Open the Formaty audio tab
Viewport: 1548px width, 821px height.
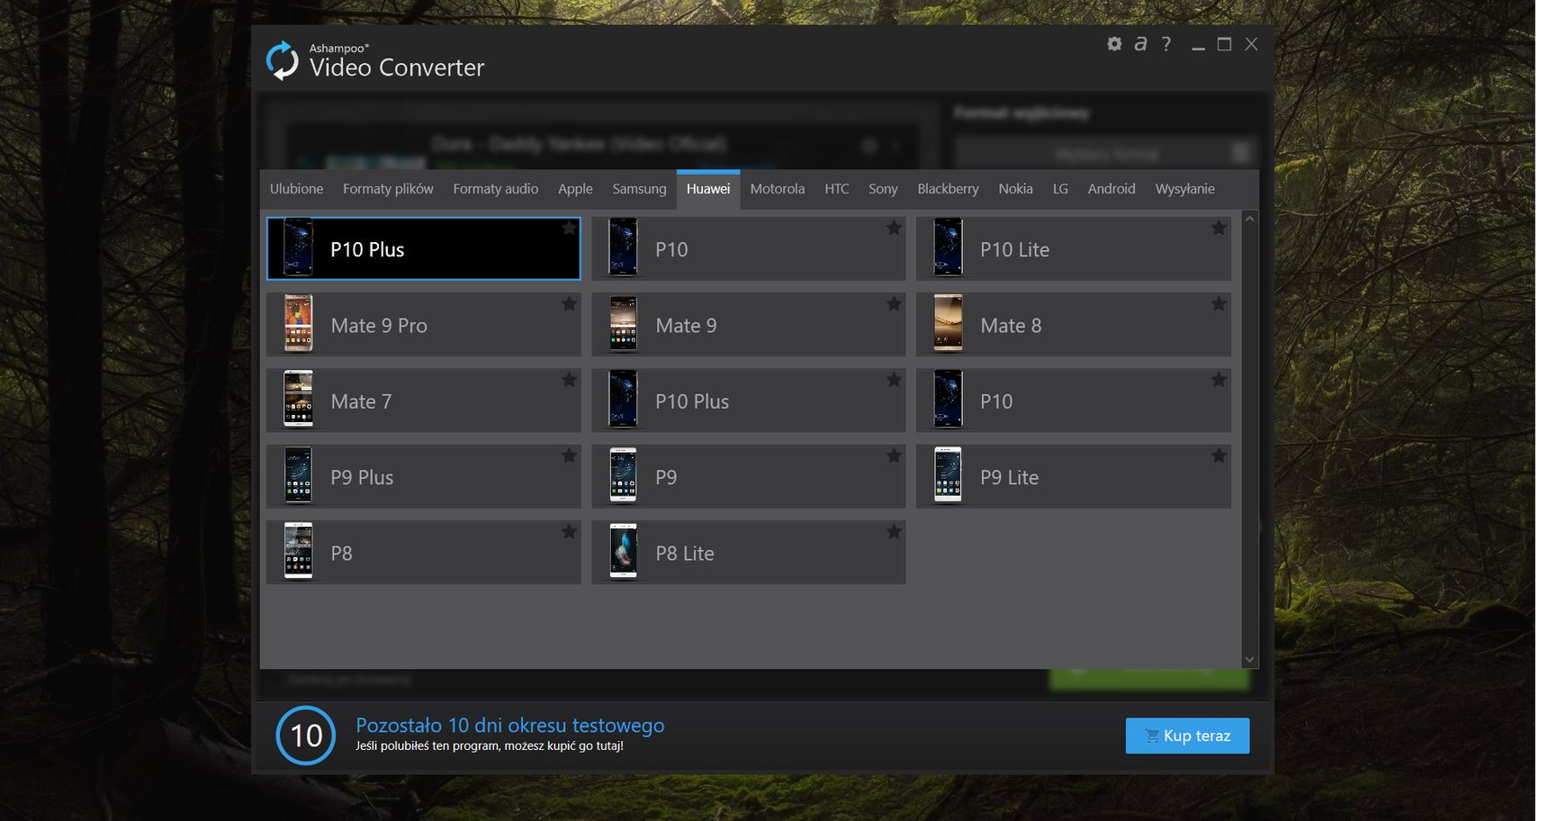[x=496, y=189]
